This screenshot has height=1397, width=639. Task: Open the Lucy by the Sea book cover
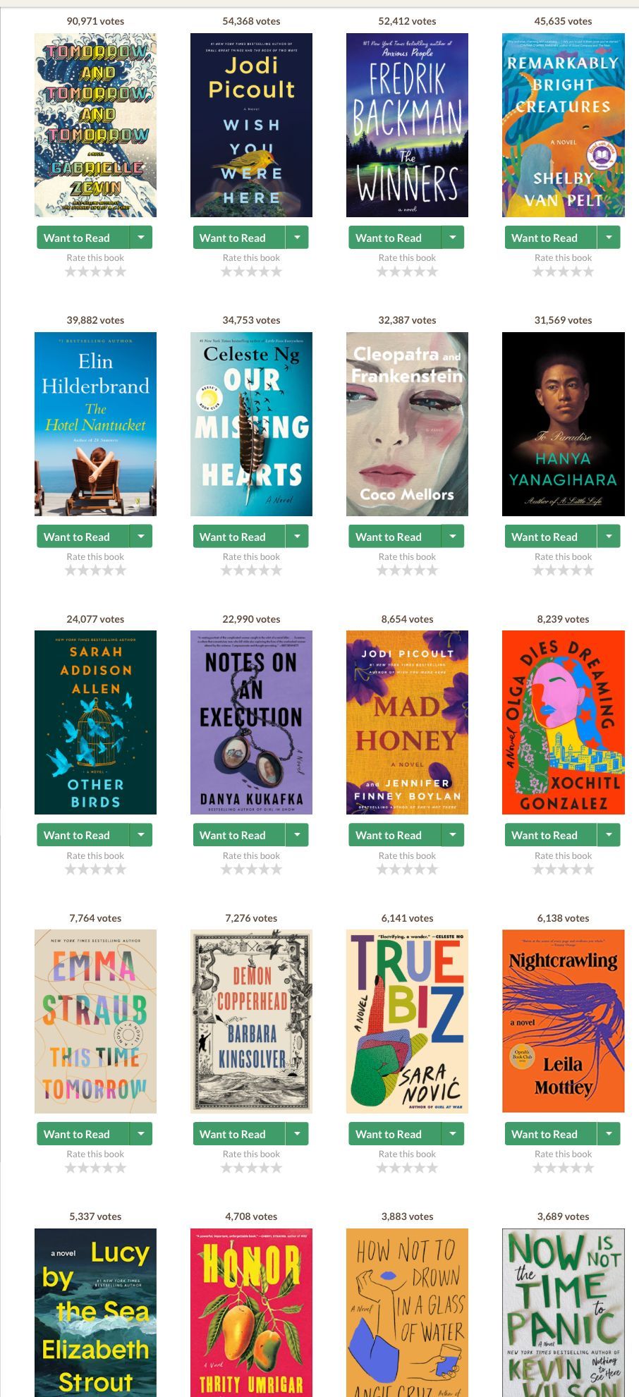(x=95, y=1312)
